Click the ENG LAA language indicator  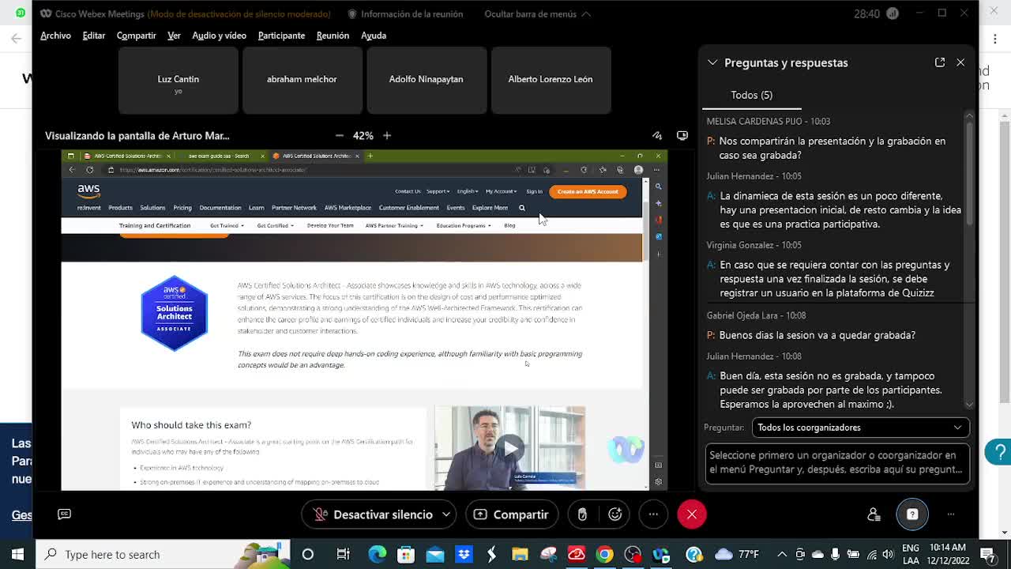(910, 554)
